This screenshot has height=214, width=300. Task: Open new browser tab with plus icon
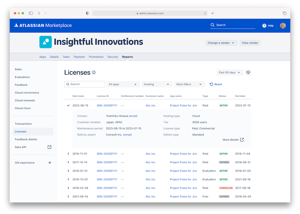(x=213, y=13)
